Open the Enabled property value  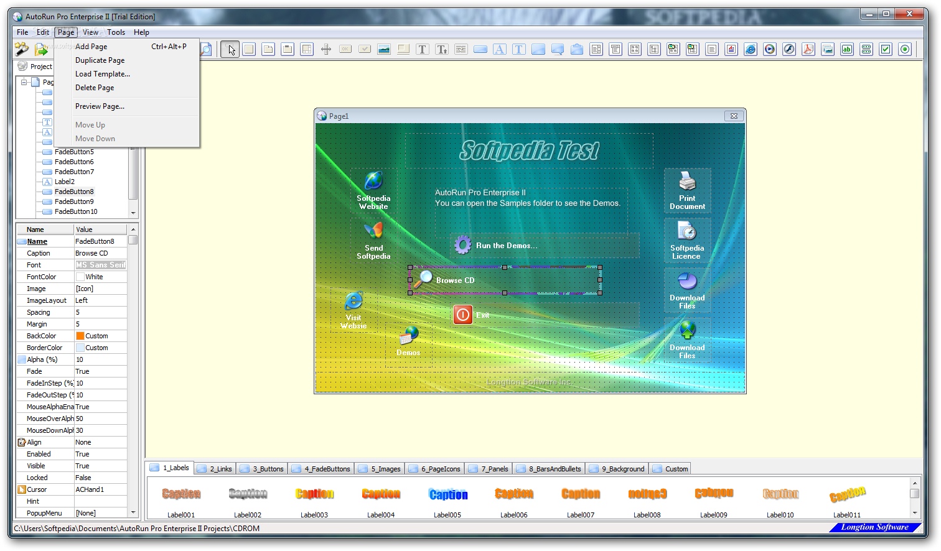[100, 454]
